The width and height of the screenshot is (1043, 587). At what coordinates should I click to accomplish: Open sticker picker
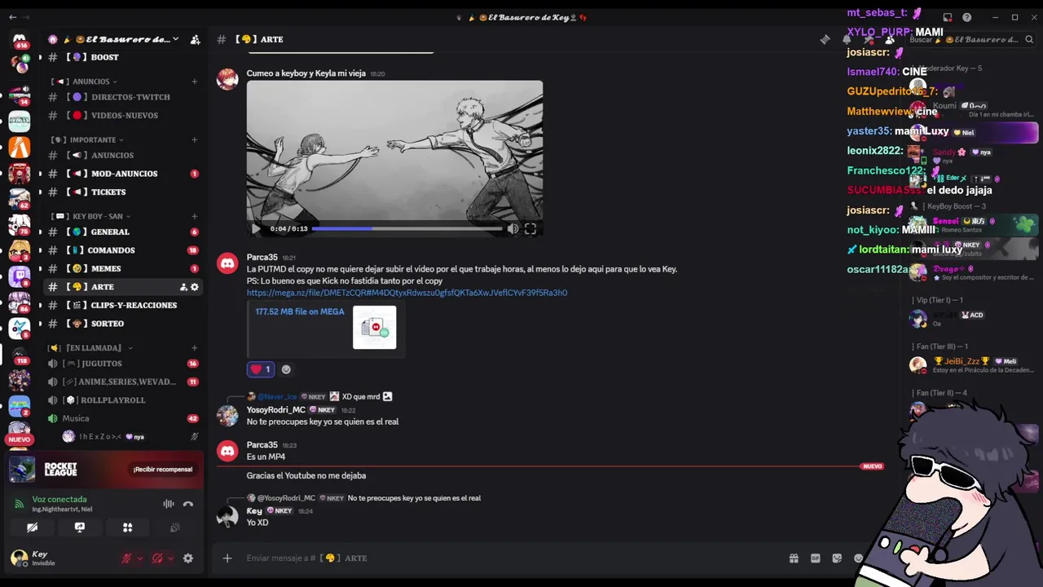[837, 558]
